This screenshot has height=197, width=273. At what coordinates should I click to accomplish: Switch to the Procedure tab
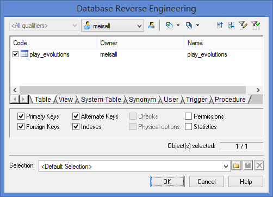pyautogui.click(x=230, y=100)
